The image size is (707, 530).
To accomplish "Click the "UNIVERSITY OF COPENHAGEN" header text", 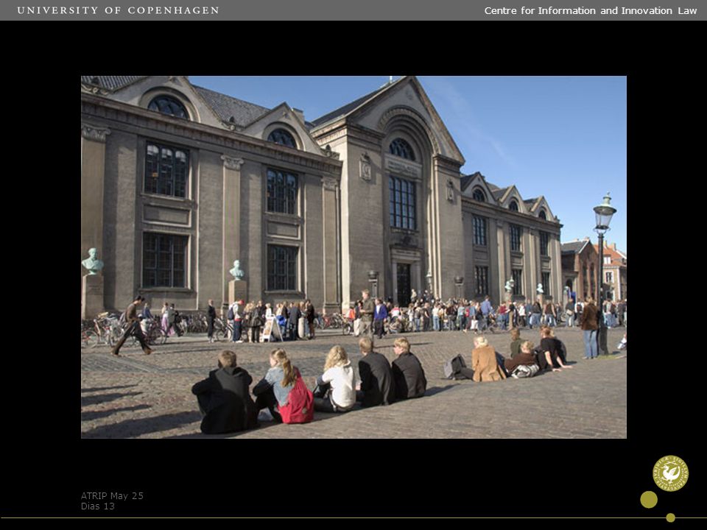I will 118,10.
